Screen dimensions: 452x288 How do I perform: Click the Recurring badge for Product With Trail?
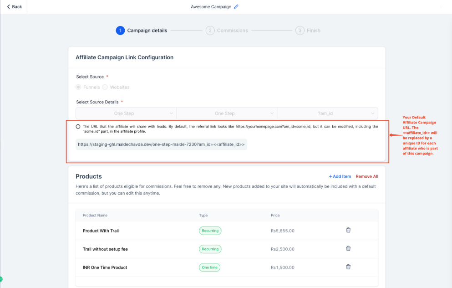210,231
